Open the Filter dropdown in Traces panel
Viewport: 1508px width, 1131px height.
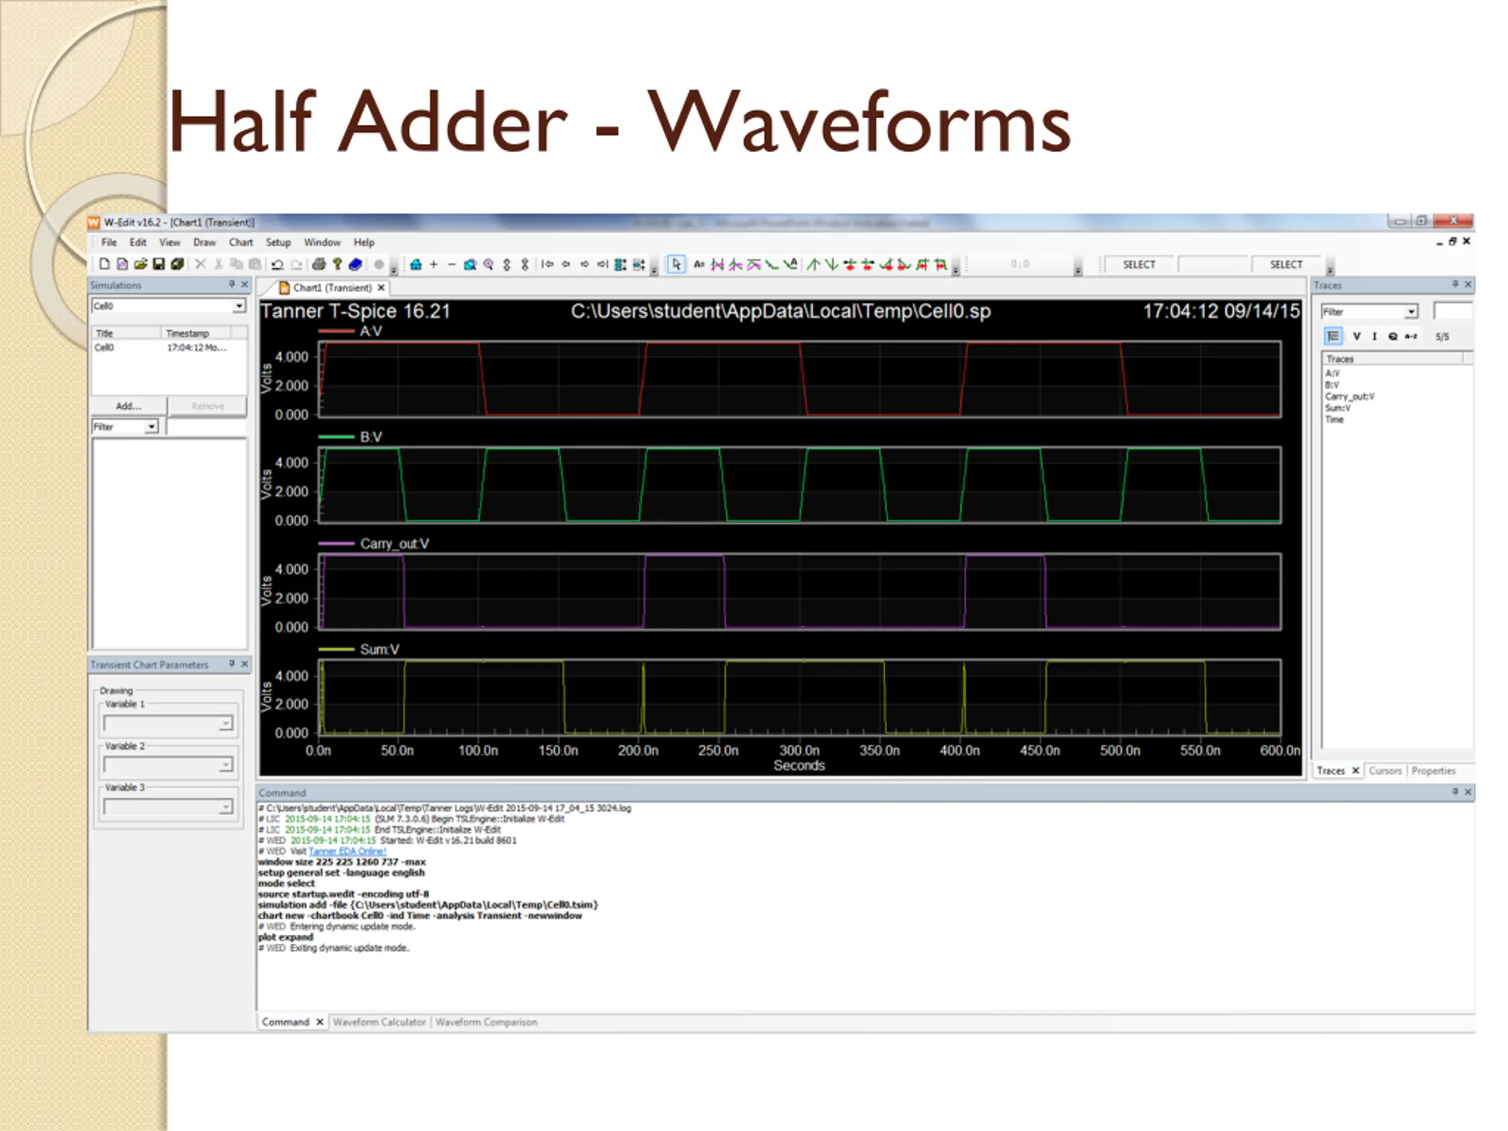(x=1411, y=312)
